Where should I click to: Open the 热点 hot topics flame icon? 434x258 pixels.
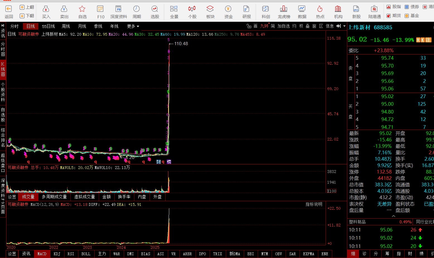tap(320, 9)
